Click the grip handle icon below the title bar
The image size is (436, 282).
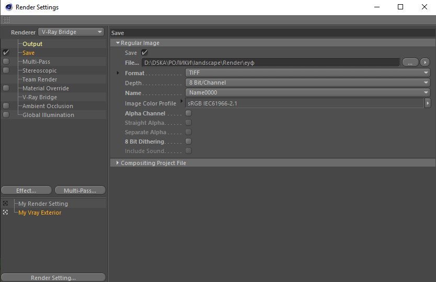(6, 20)
